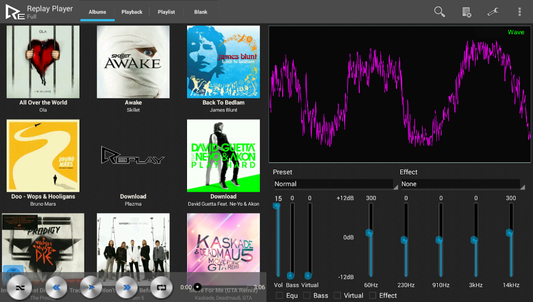The height and width of the screenshot is (302, 533).
Task: Adjust the 230Hz equalizer slider
Action: point(406,240)
